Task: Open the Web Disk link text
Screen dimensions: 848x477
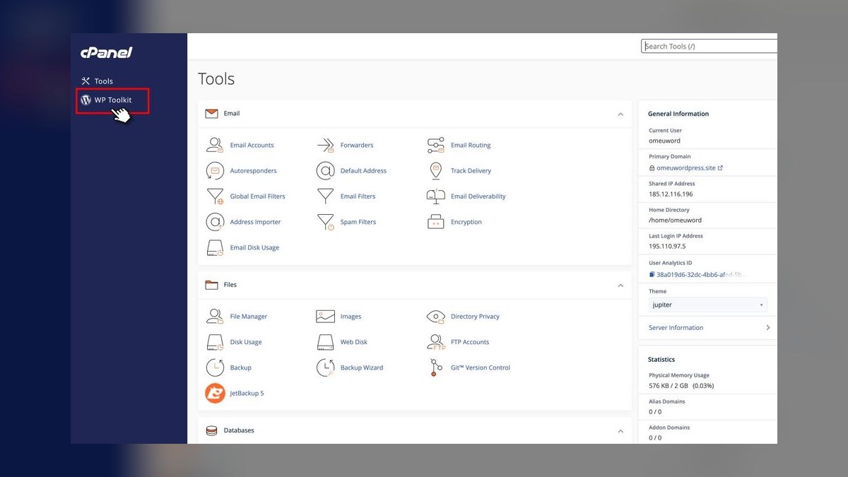Action: 354,342
